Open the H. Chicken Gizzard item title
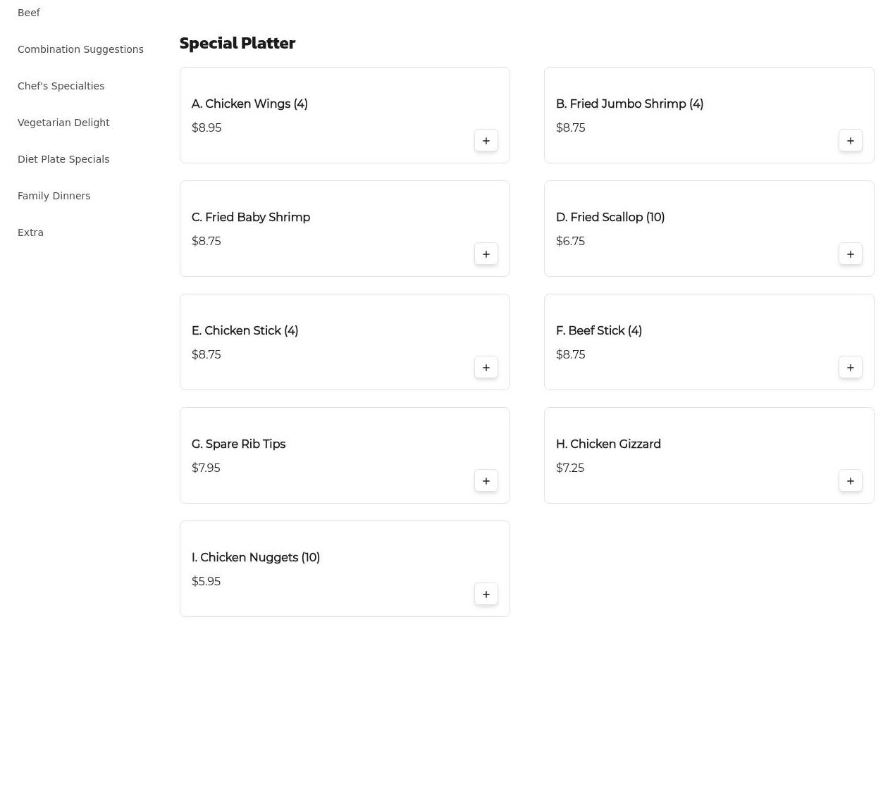 tap(608, 444)
